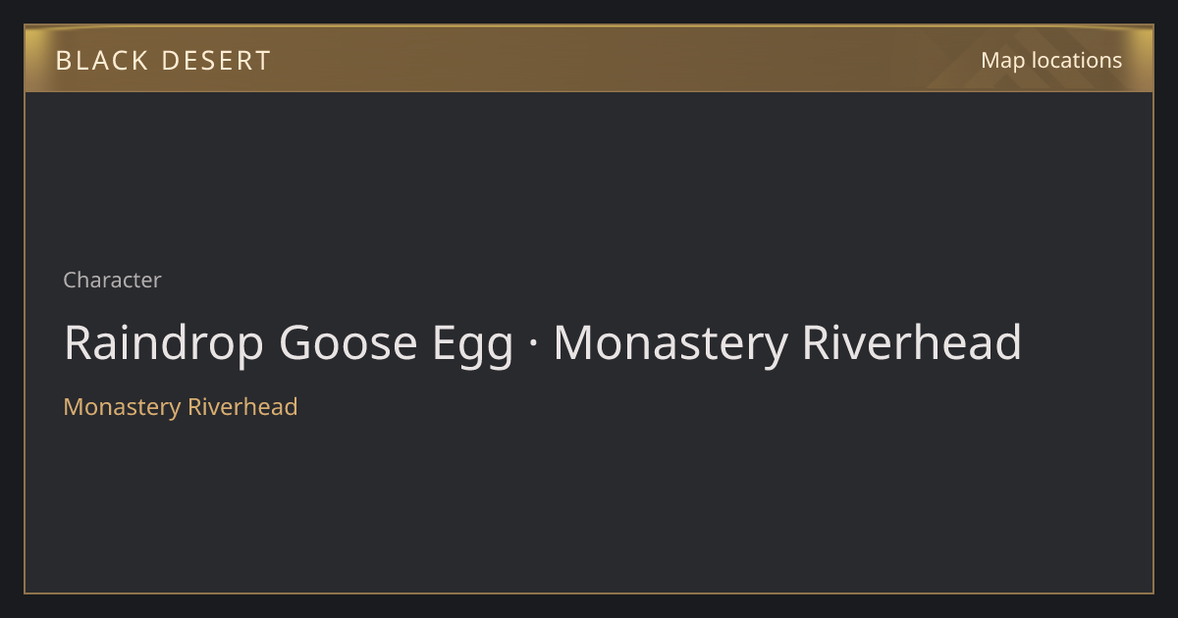Click the Raindrop Goose Egg heading
This screenshot has width=1178, height=618.
click(543, 344)
